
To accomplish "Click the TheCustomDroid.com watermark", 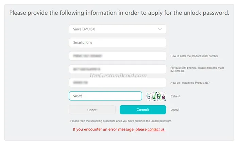I will click(118, 76).
